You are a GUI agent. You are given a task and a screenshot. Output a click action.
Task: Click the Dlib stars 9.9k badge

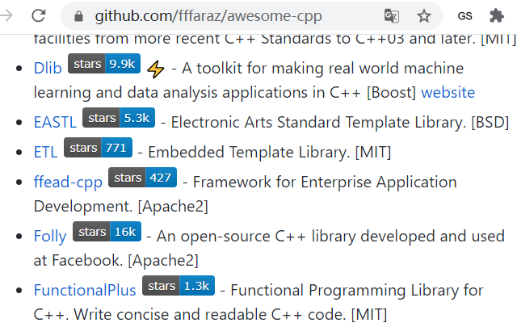coord(104,63)
